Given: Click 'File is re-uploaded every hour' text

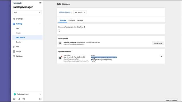Looking at the screenshot, I should 74,44.
